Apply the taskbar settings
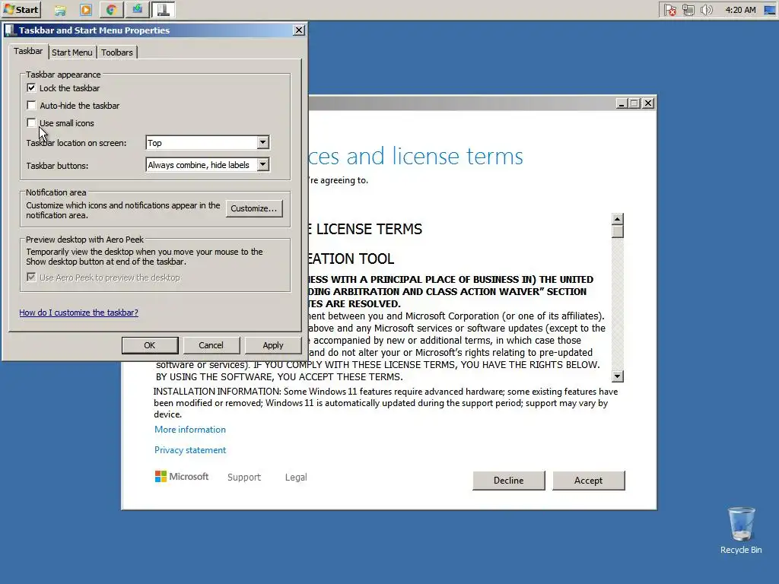779x584 pixels. tap(273, 345)
